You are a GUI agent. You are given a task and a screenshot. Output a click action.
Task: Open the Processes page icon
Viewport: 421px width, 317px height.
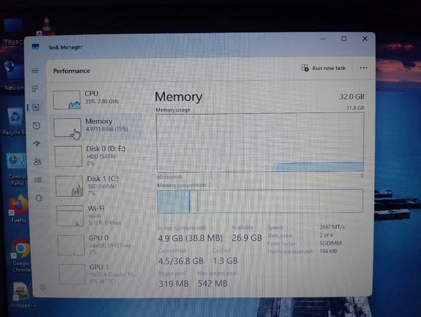click(x=35, y=88)
